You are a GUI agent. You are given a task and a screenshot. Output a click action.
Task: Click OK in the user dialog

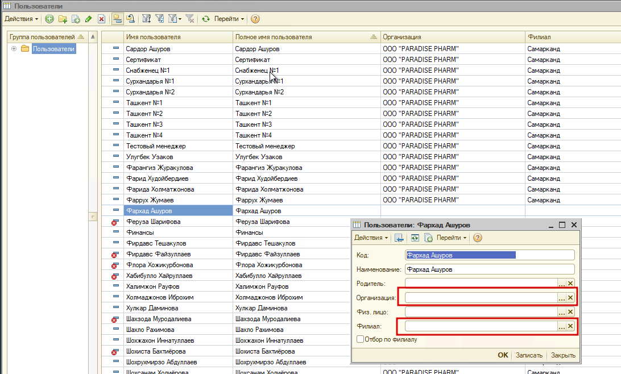point(503,355)
